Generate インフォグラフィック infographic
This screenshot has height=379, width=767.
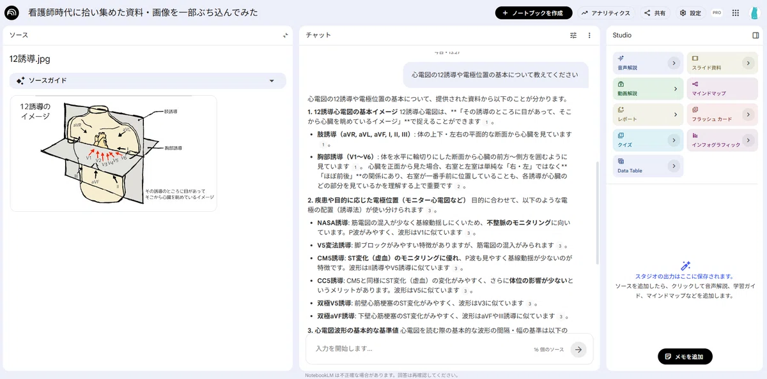pyautogui.click(x=722, y=140)
